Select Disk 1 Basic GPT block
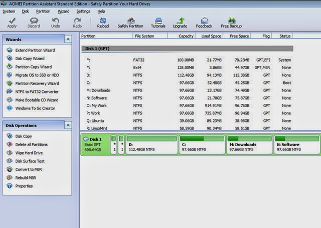321x228 pixels. (x=95, y=144)
